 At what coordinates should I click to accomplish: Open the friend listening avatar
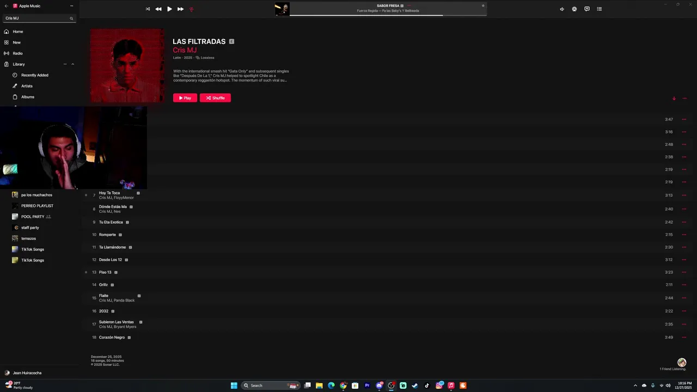point(682,363)
